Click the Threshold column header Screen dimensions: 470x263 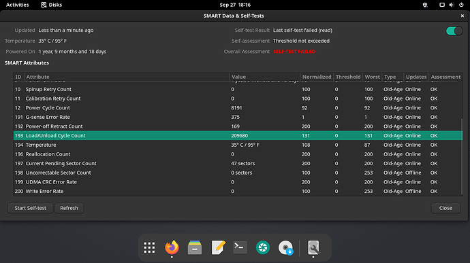coord(348,77)
